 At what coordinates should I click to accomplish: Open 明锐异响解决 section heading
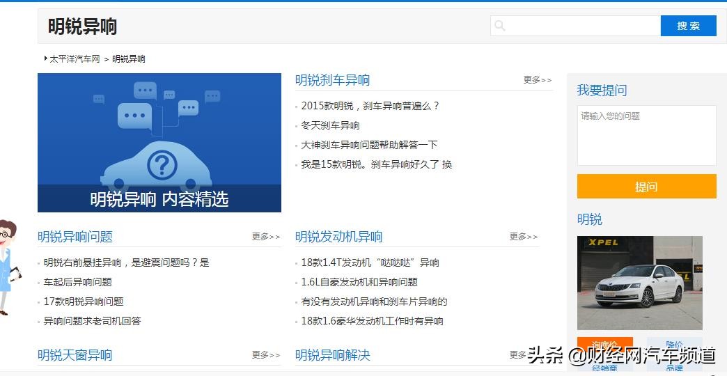(332, 355)
